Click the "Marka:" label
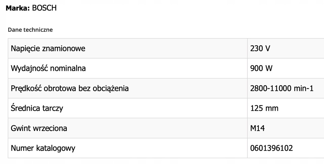 click(x=18, y=8)
